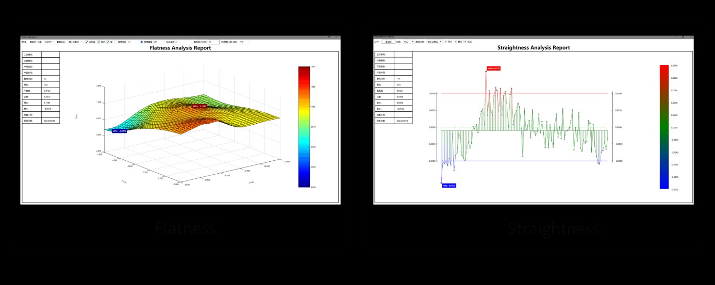Click the 基础点 button in Straightness window

pyautogui.click(x=388, y=42)
